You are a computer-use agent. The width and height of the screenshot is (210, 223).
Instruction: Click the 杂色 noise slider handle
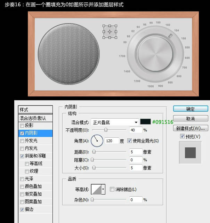pyautogui.click(x=92, y=199)
